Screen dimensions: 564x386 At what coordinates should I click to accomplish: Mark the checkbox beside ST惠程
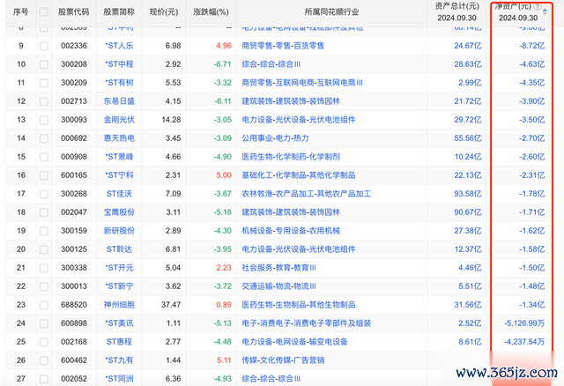pos(45,341)
